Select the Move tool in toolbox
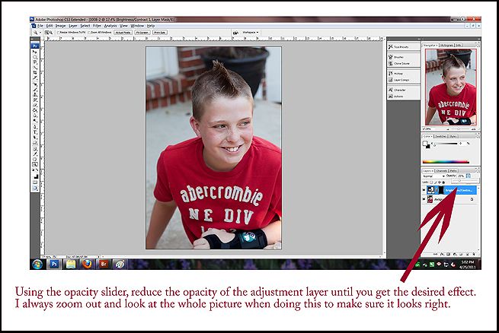 (35, 52)
